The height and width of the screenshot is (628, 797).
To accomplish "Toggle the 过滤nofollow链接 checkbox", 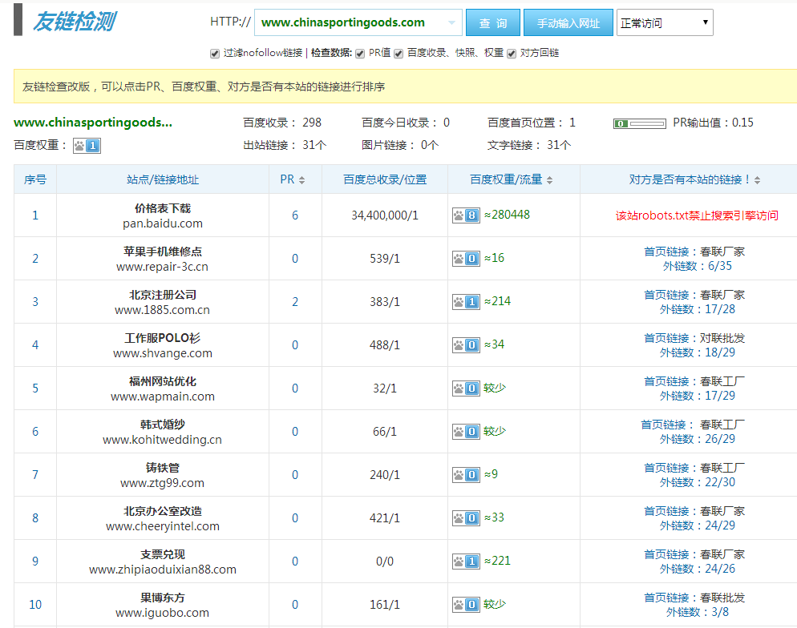I will tap(215, 54).
